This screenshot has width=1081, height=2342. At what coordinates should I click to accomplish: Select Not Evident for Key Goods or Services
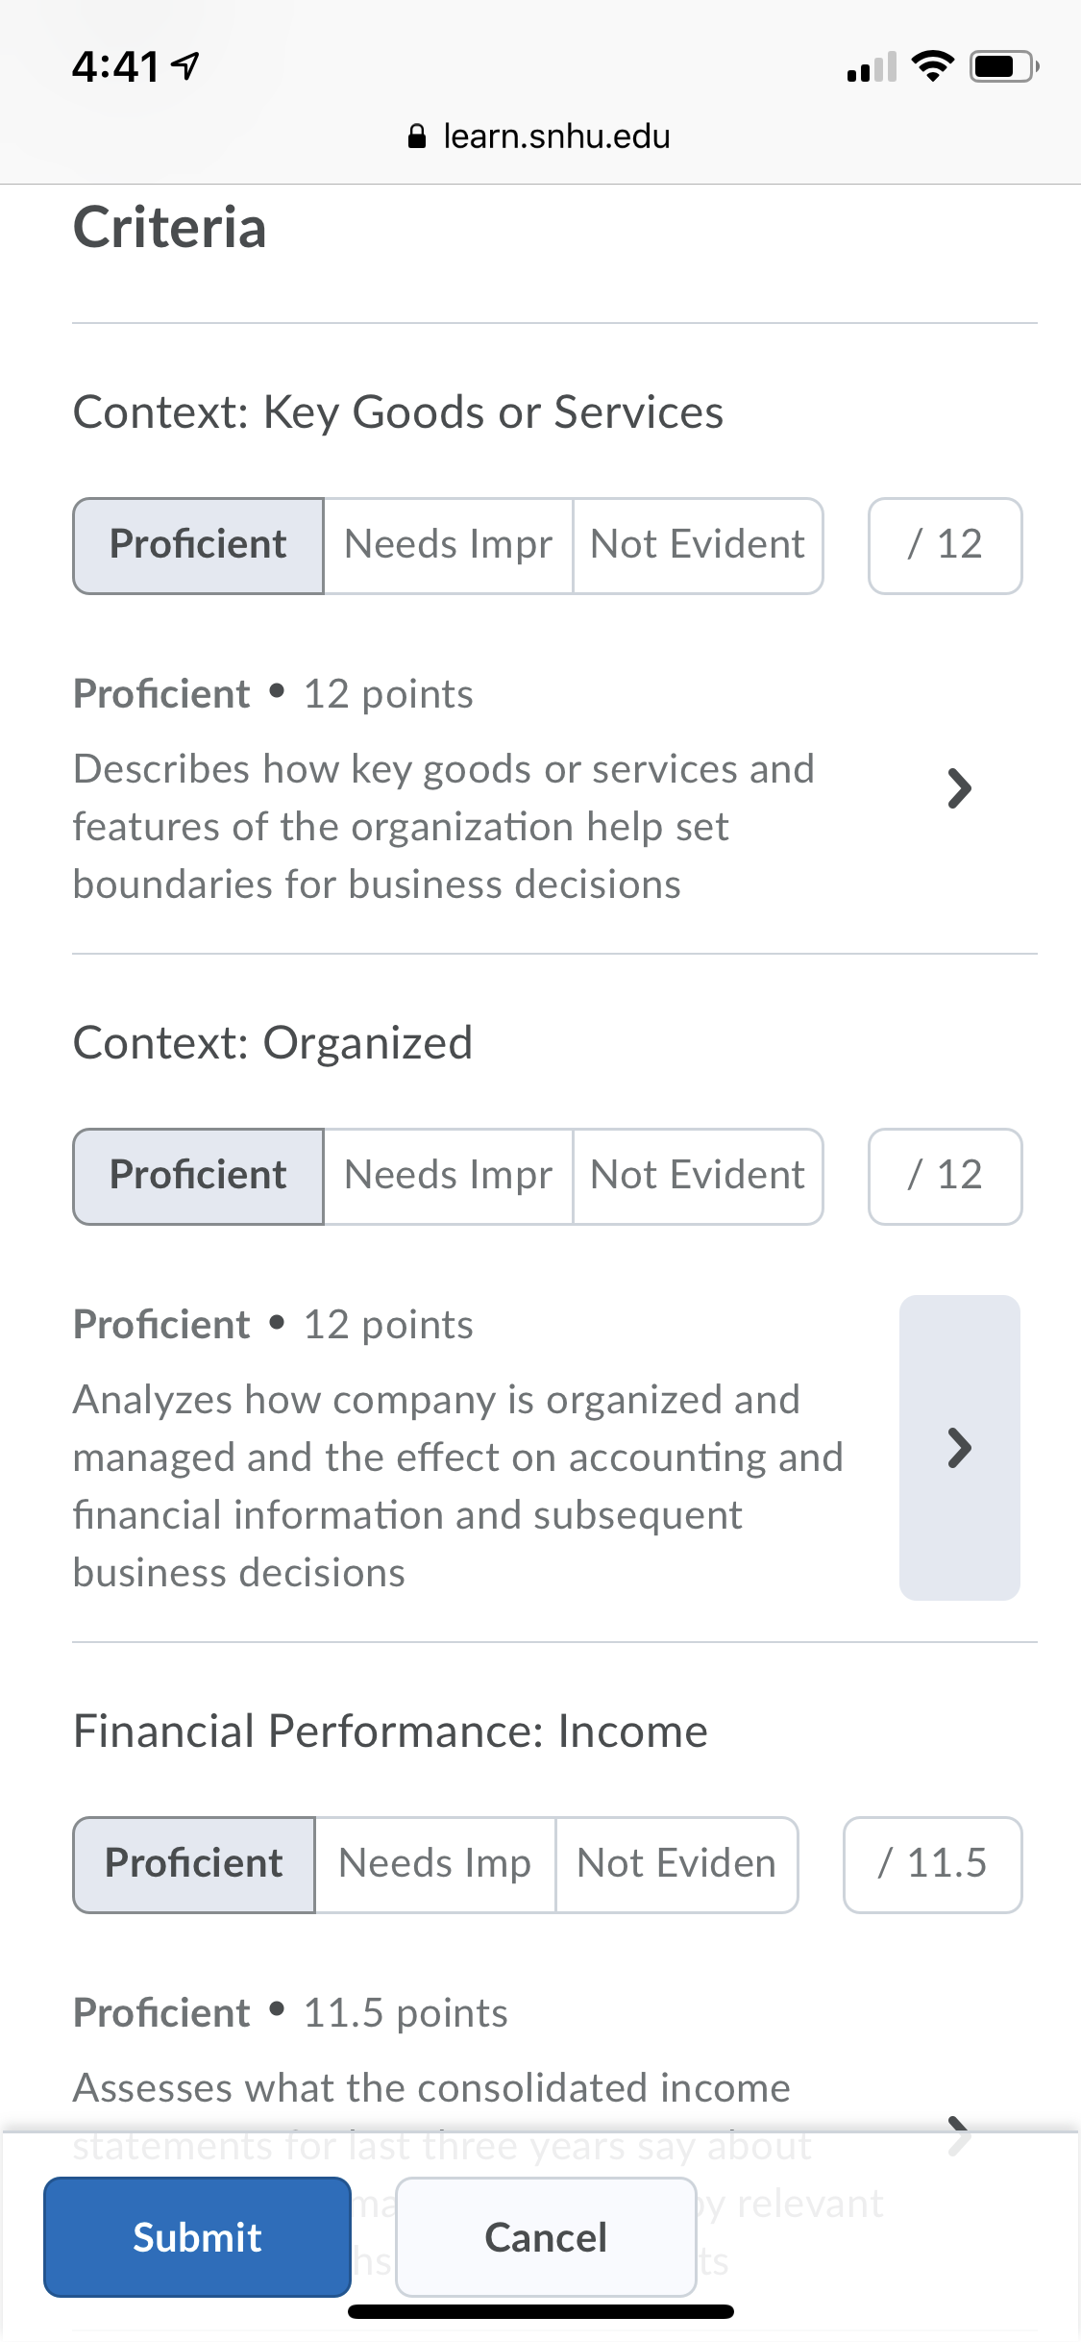(x=699, y=546)
